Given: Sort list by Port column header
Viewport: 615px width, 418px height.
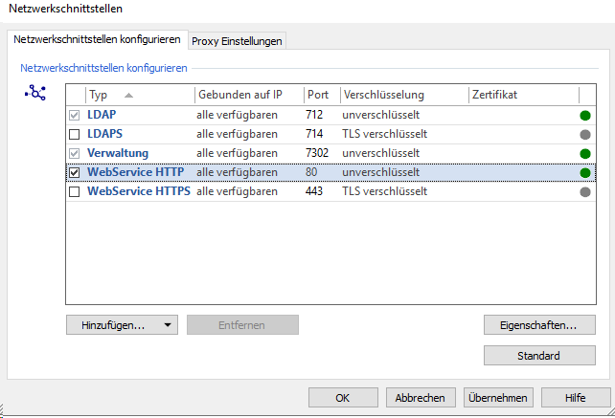Looking at the screenshot, I should click(x=318, y=95).
